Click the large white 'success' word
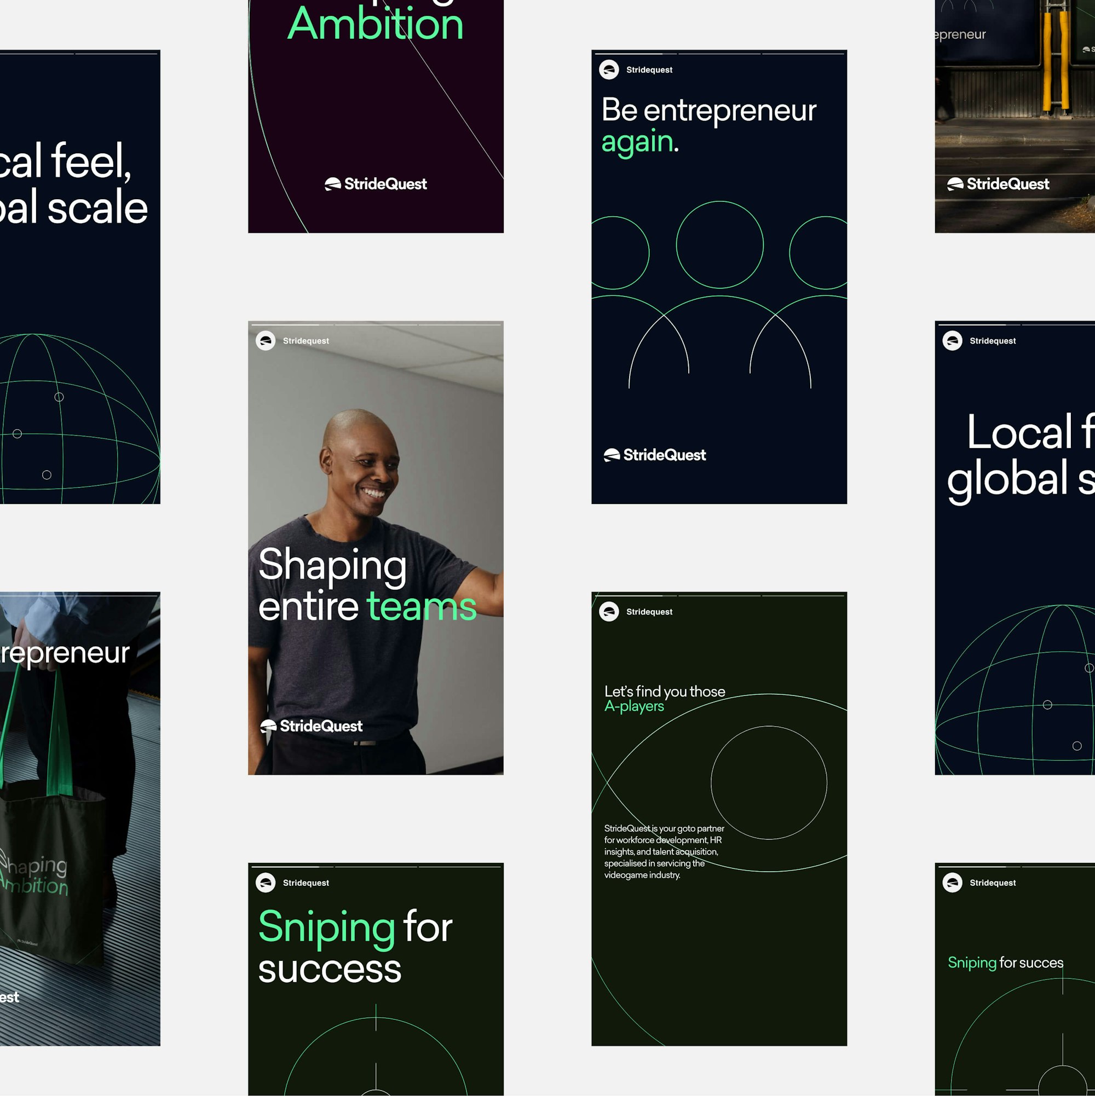 330,970
